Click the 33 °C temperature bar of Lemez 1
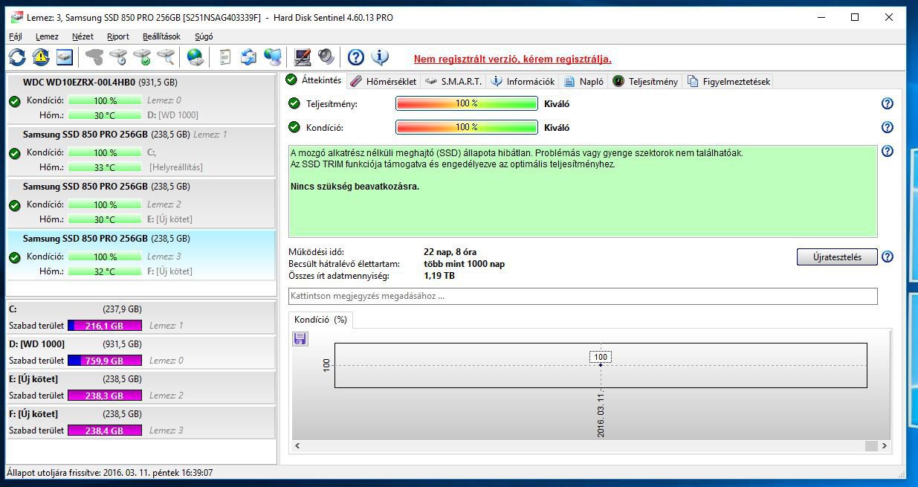The image size is (918, 487). point(104,167)
